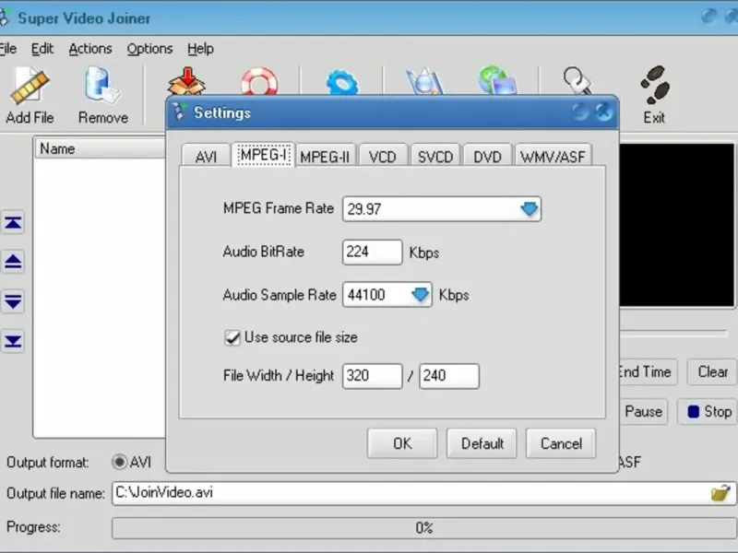Switch to the MPEG-II settings tab

[325, 156]
